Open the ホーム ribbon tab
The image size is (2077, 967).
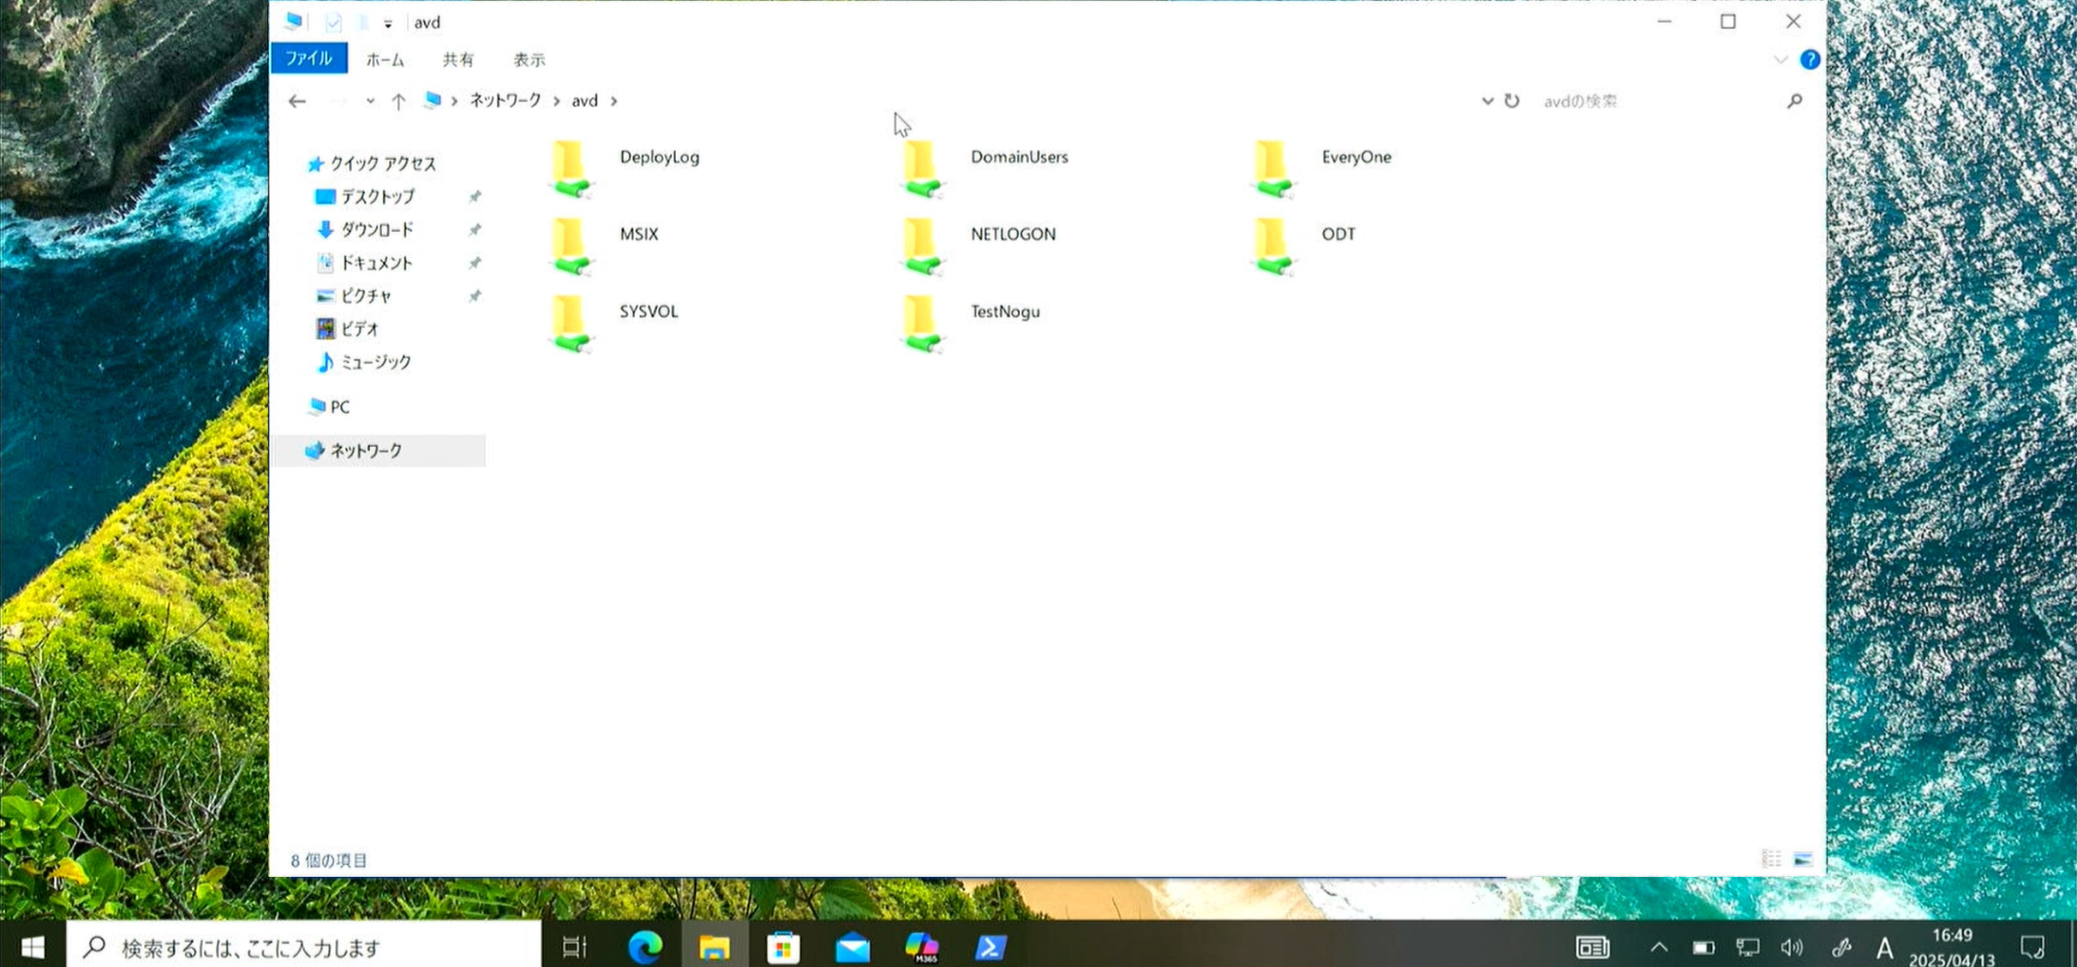(385, 60)
